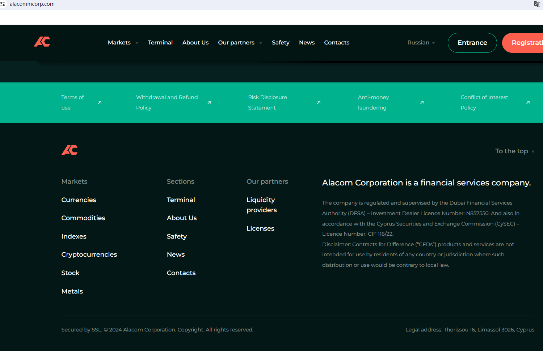Click arrow icon beside Risk Disclosure Statement
Screen dimensions: 543x351
point(319,103)
